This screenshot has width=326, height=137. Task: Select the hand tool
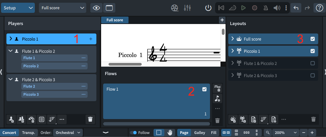tap(170, 133)
